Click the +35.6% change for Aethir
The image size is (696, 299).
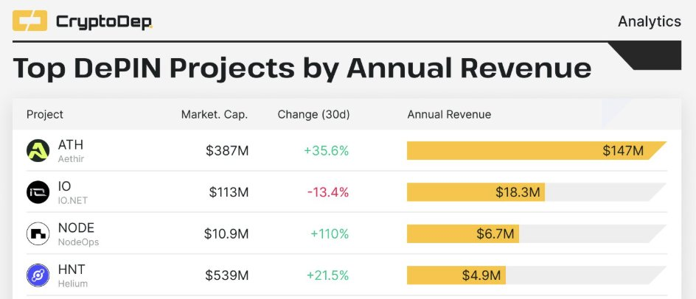326,151
